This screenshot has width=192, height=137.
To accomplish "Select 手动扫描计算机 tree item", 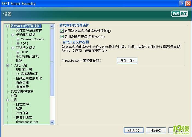I will click(27, 57).
